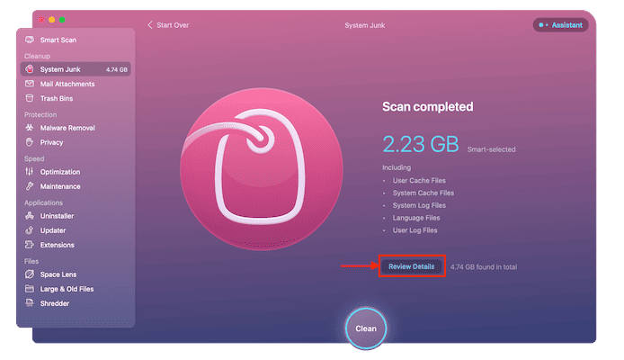624x360 pixels.
Task: Select Mail Attachments in the sidebar
Action: pyautogui.click(x=67, y=84)
